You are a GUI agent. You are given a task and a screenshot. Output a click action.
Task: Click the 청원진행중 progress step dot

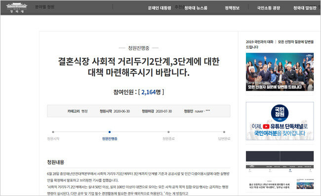click(110, 132)
